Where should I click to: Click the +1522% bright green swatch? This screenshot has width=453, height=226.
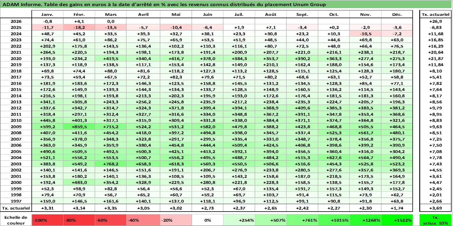tap(397, 220)
